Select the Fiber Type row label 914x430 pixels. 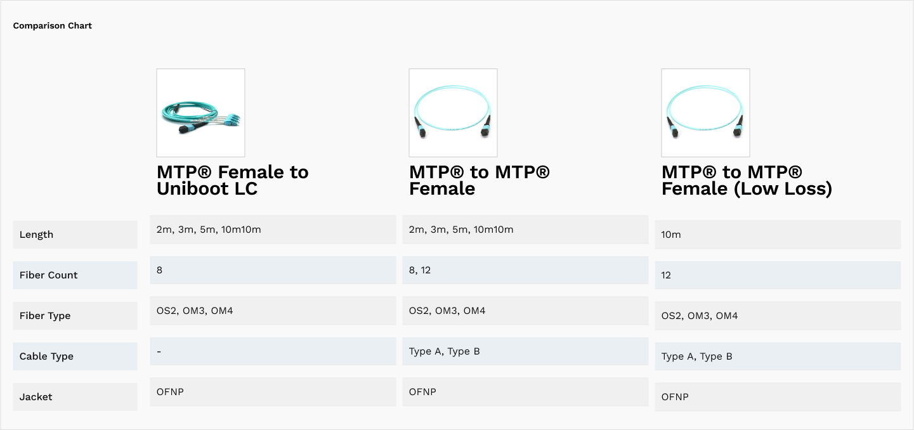point(45,316)
